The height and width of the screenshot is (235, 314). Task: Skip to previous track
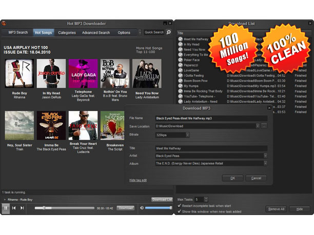coord(14,208)
